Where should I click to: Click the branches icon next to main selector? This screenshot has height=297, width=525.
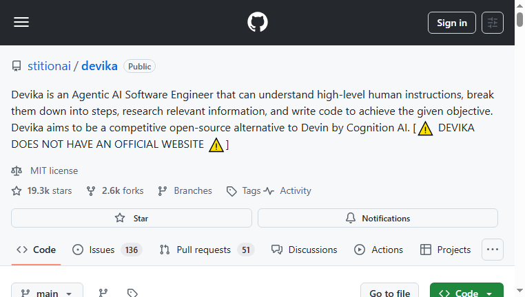pos(103,293)
